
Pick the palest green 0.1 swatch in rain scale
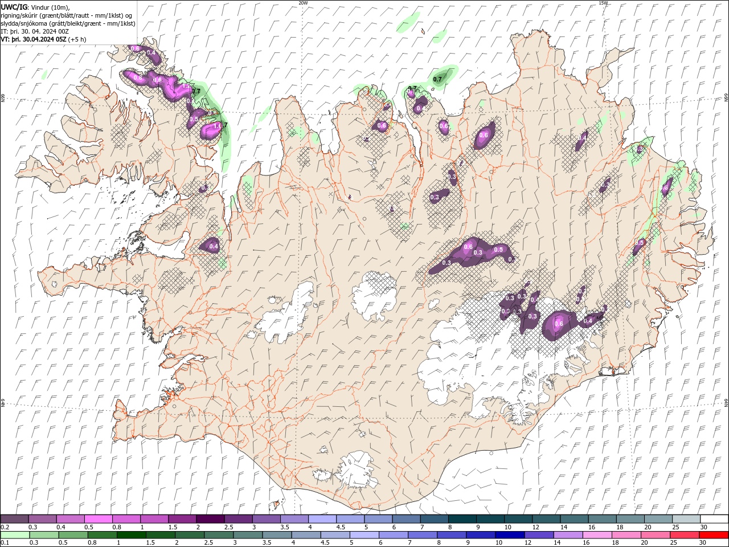(15, 535)
